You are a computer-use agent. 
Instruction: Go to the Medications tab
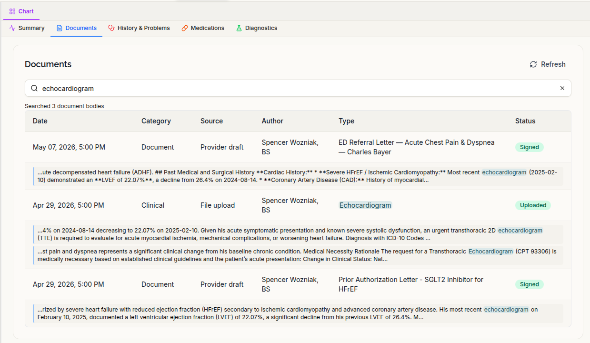pos(203,28)
